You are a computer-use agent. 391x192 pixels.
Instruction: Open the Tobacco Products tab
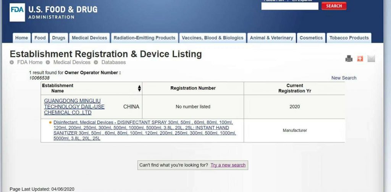pyautogui.click(x=349, y=38)
